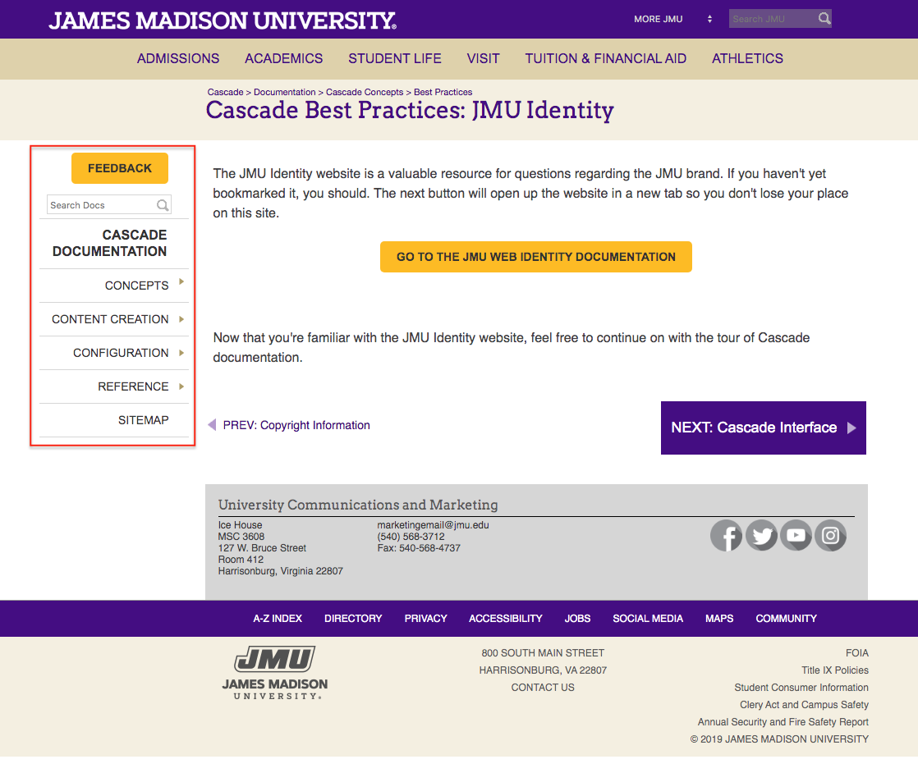The height and width of the screenshot is (773, 918).
Task: Click the Facebook social icon
Action: coord(726,535)
